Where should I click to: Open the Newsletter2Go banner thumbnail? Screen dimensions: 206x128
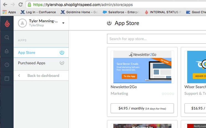(142, 67)
